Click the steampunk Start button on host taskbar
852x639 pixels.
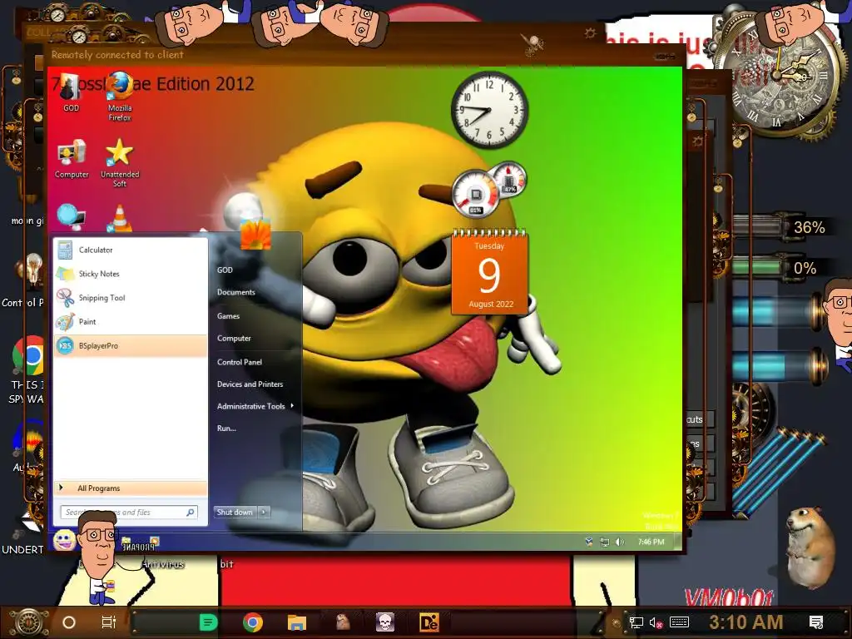29,622
